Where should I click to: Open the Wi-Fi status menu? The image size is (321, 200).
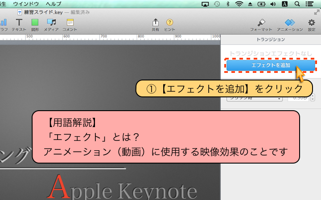tap(239, 4)
